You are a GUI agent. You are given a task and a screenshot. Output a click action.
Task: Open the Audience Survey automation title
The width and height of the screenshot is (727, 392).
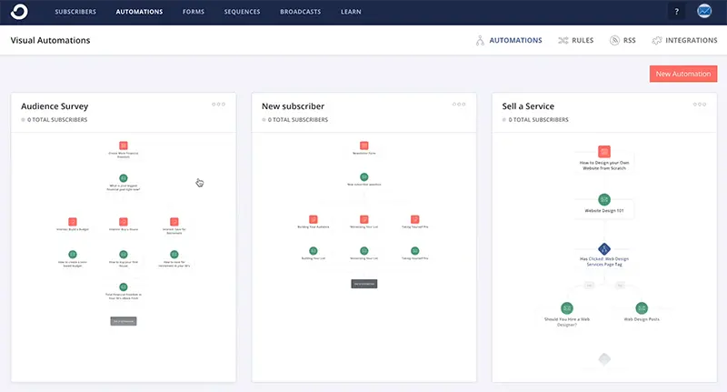click(55, 106)
